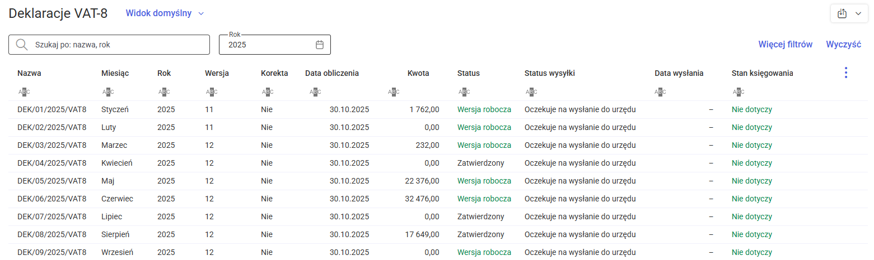This screenshot has height=260, width=874.
Task: Open the DEK/05/2025/VAT8 declaration row
Action: [52, 181]
